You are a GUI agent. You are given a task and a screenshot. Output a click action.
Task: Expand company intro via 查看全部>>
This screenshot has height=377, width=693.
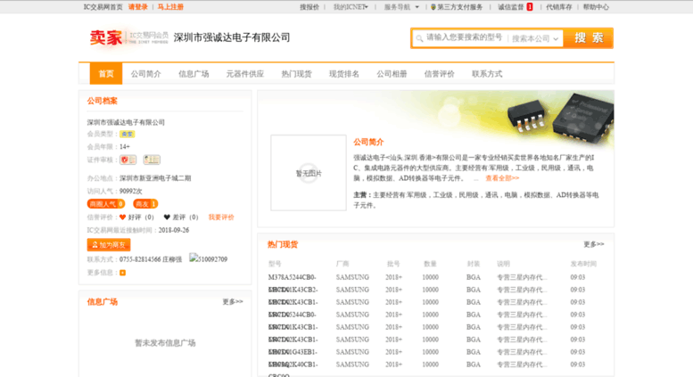502,178
